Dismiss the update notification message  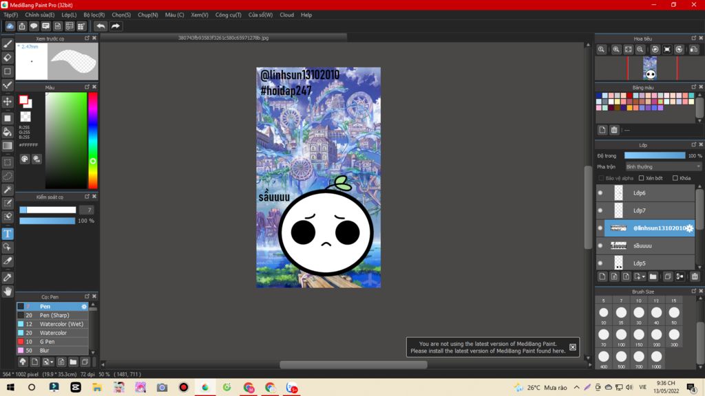coord(572,347)
